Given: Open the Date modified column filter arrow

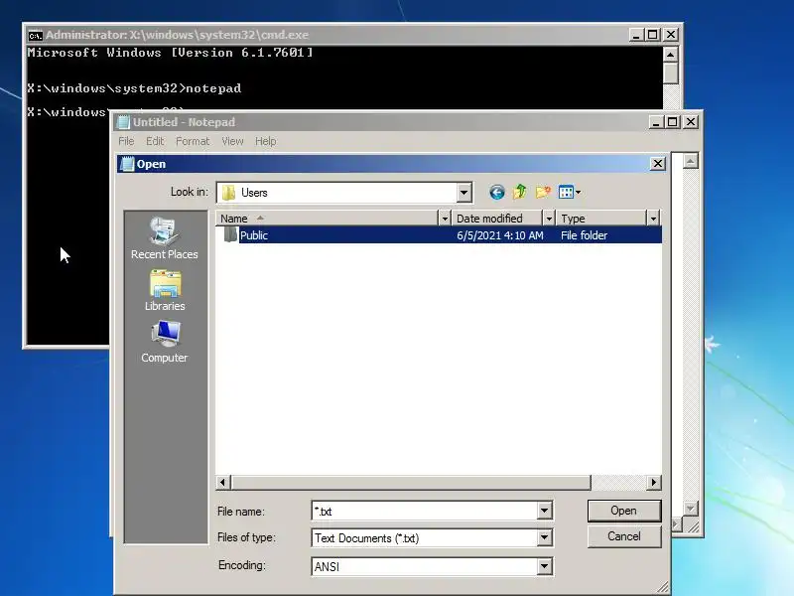Looking at the screenshot, I should (549, 219).
